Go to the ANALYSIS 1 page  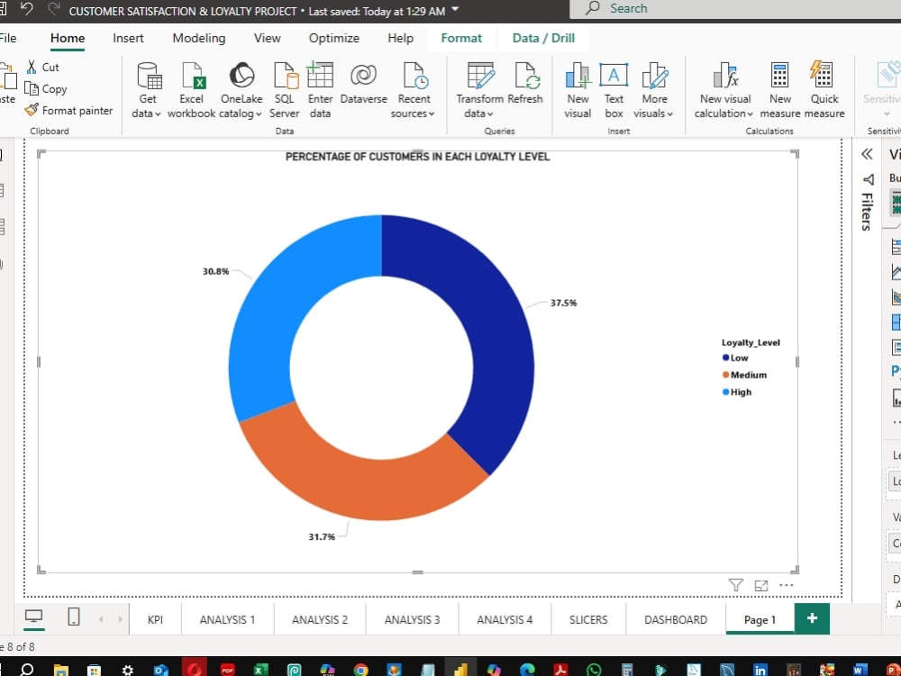point(228,620)
